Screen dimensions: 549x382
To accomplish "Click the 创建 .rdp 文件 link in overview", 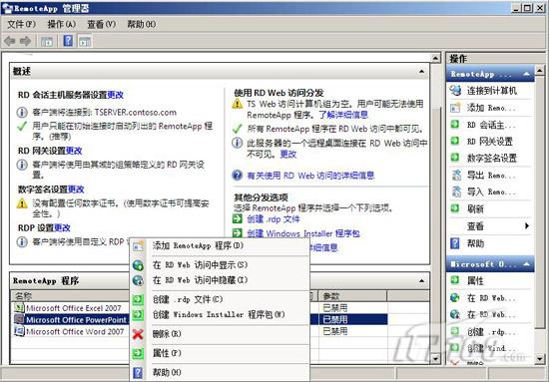I will click(x=274, y=219).
